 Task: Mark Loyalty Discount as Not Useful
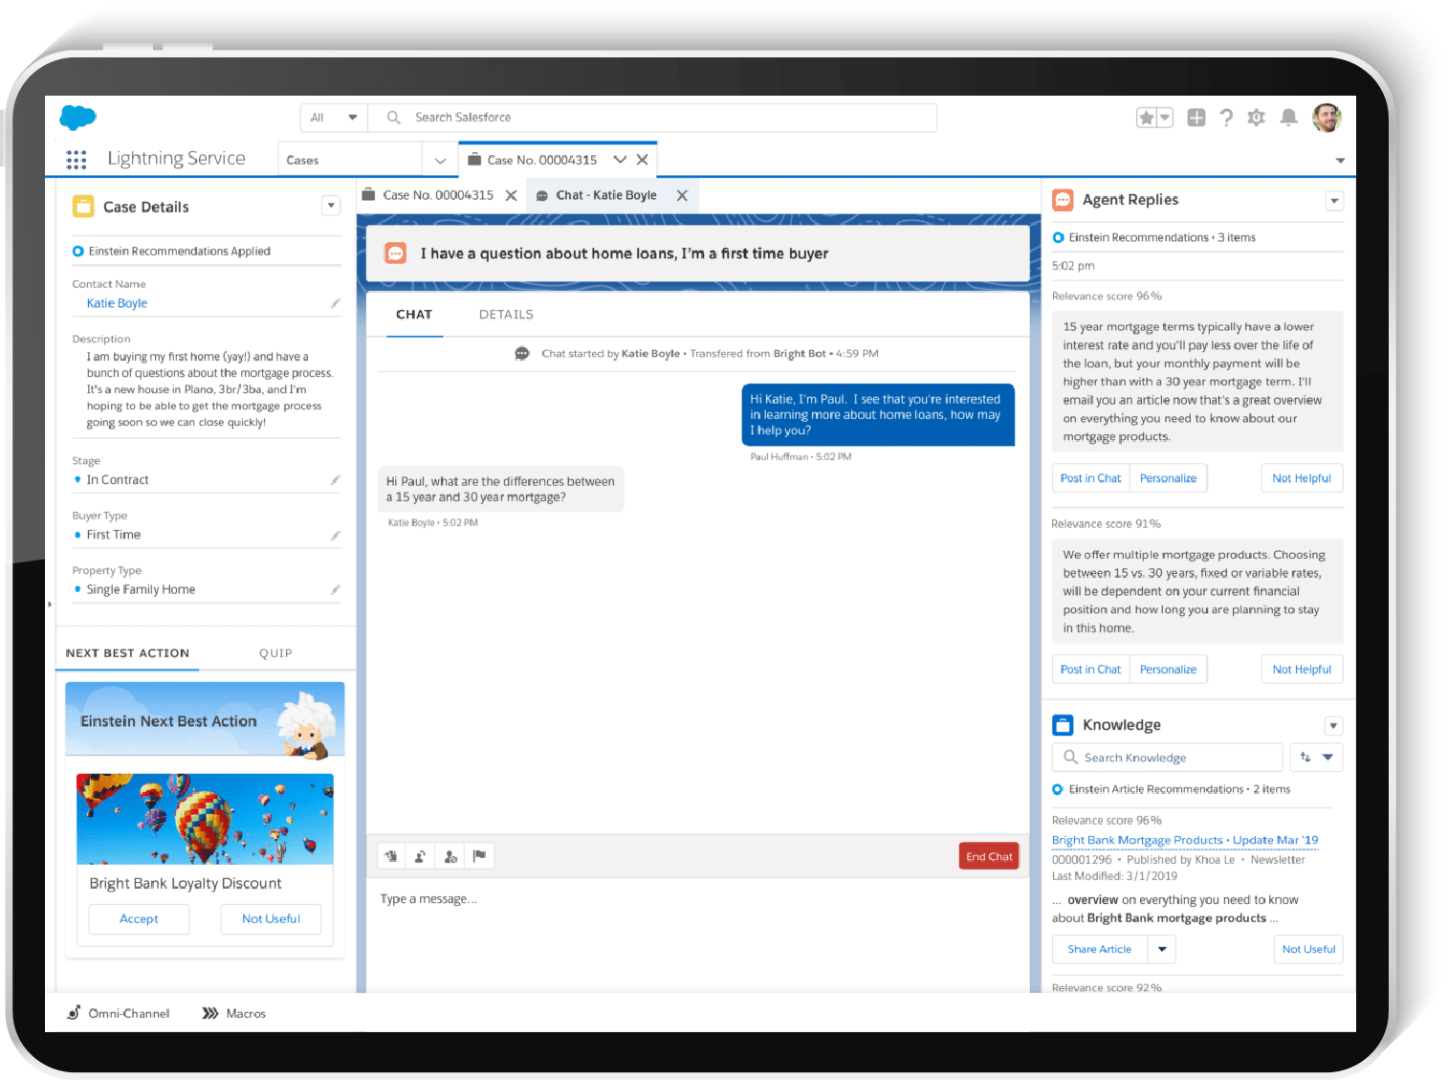coord(271,919)
